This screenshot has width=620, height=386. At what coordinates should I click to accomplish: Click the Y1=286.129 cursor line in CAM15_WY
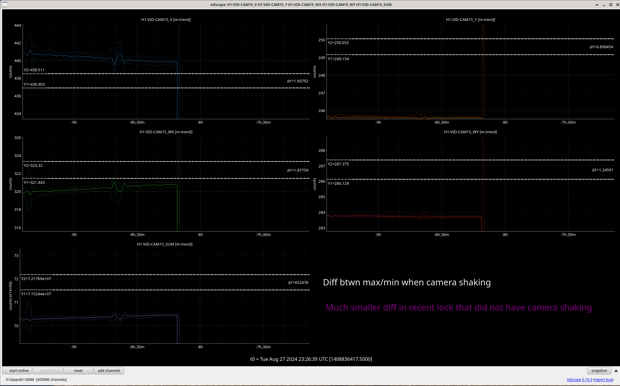coord(470,179)
